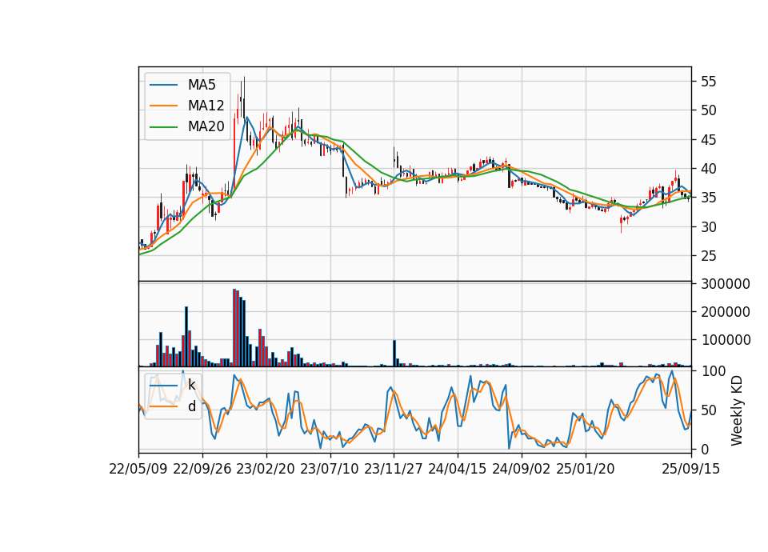This screenshot has height=552, width=768.
Task: Click the price axis value 30
Action: [709, 226]
